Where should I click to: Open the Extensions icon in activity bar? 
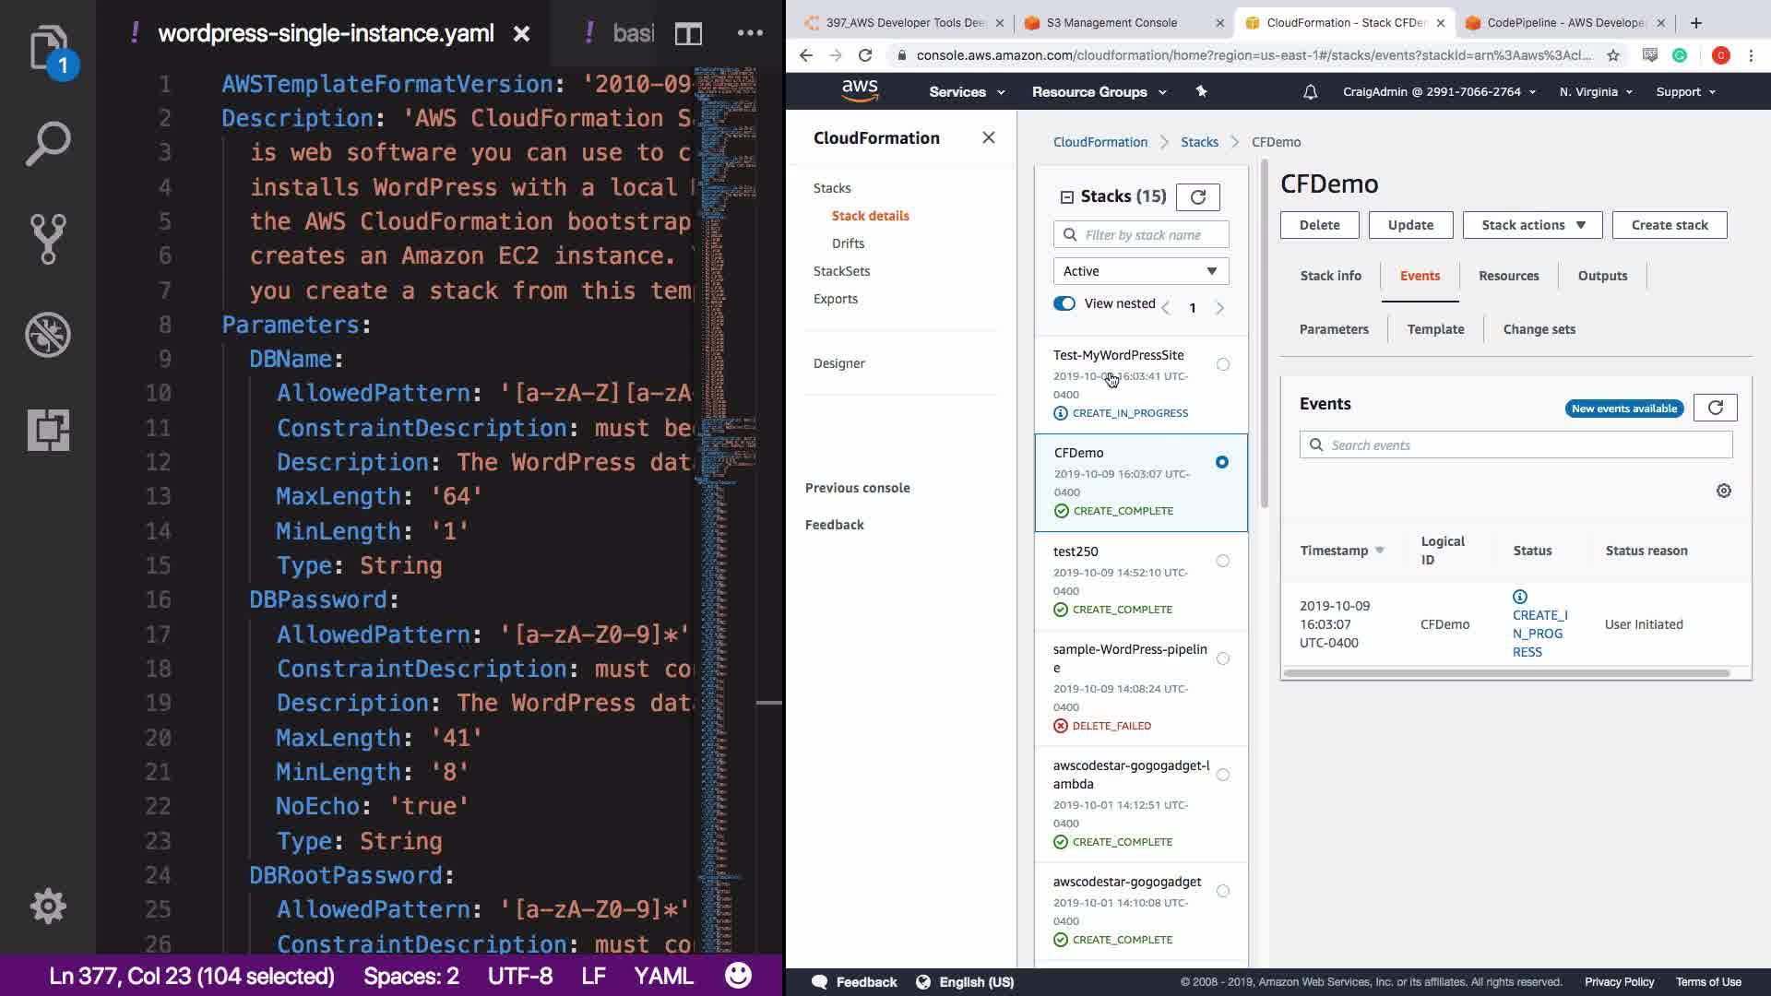pyautogui.click(x=48, y=430)
